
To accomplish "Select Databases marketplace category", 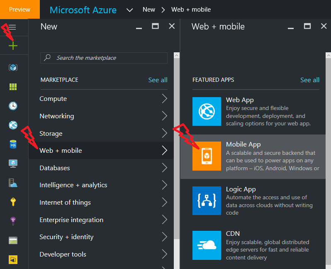I will 101,168.
